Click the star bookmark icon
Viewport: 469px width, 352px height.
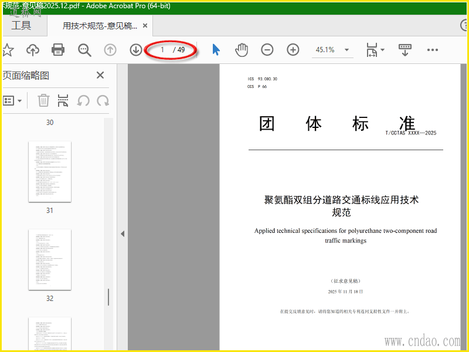[x=8, y=50]
